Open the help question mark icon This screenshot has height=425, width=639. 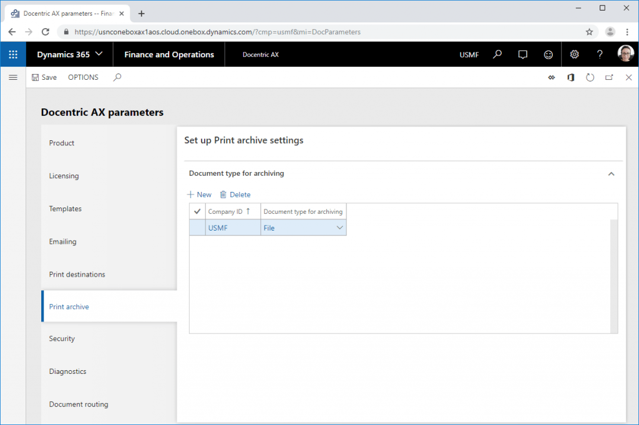coord(600,54)
